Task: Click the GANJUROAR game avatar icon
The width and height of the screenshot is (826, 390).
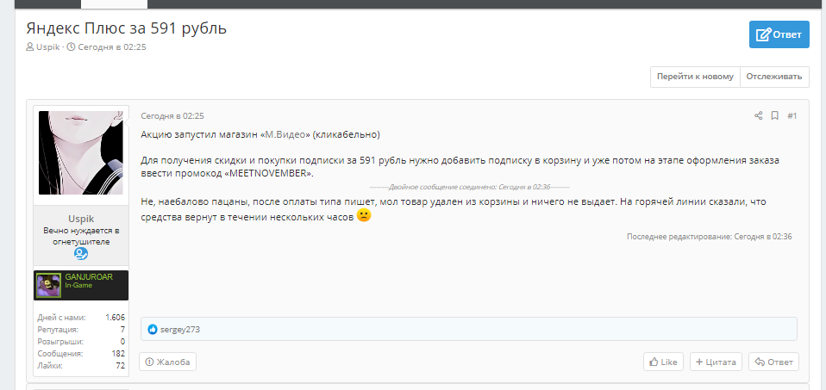Action: [48, 285]
